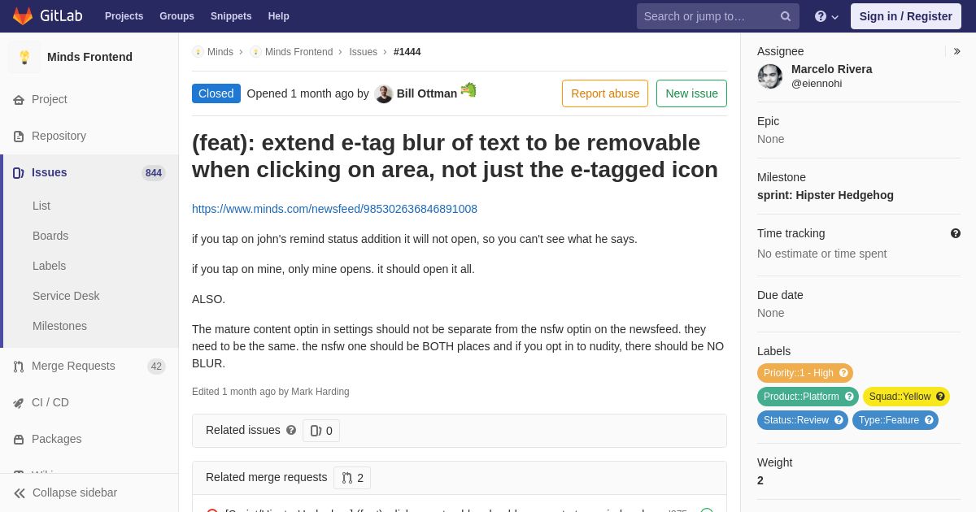Click the GitLab fox logo
This screenshot has height=512, width=976.
click(x=23, y=15)
